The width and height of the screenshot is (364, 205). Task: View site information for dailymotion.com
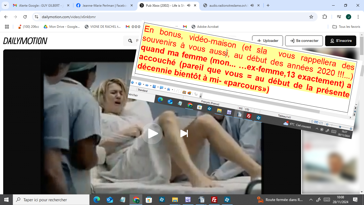(x=37, y=17)
